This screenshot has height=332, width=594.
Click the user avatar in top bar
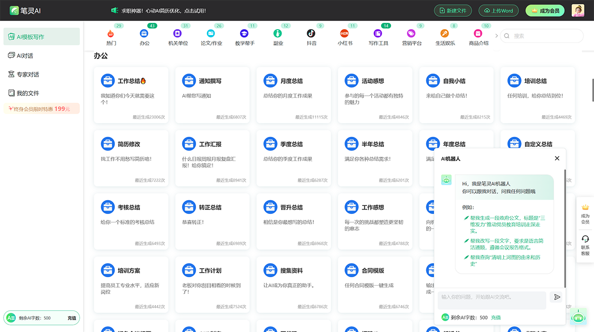(x=578, y=10)
